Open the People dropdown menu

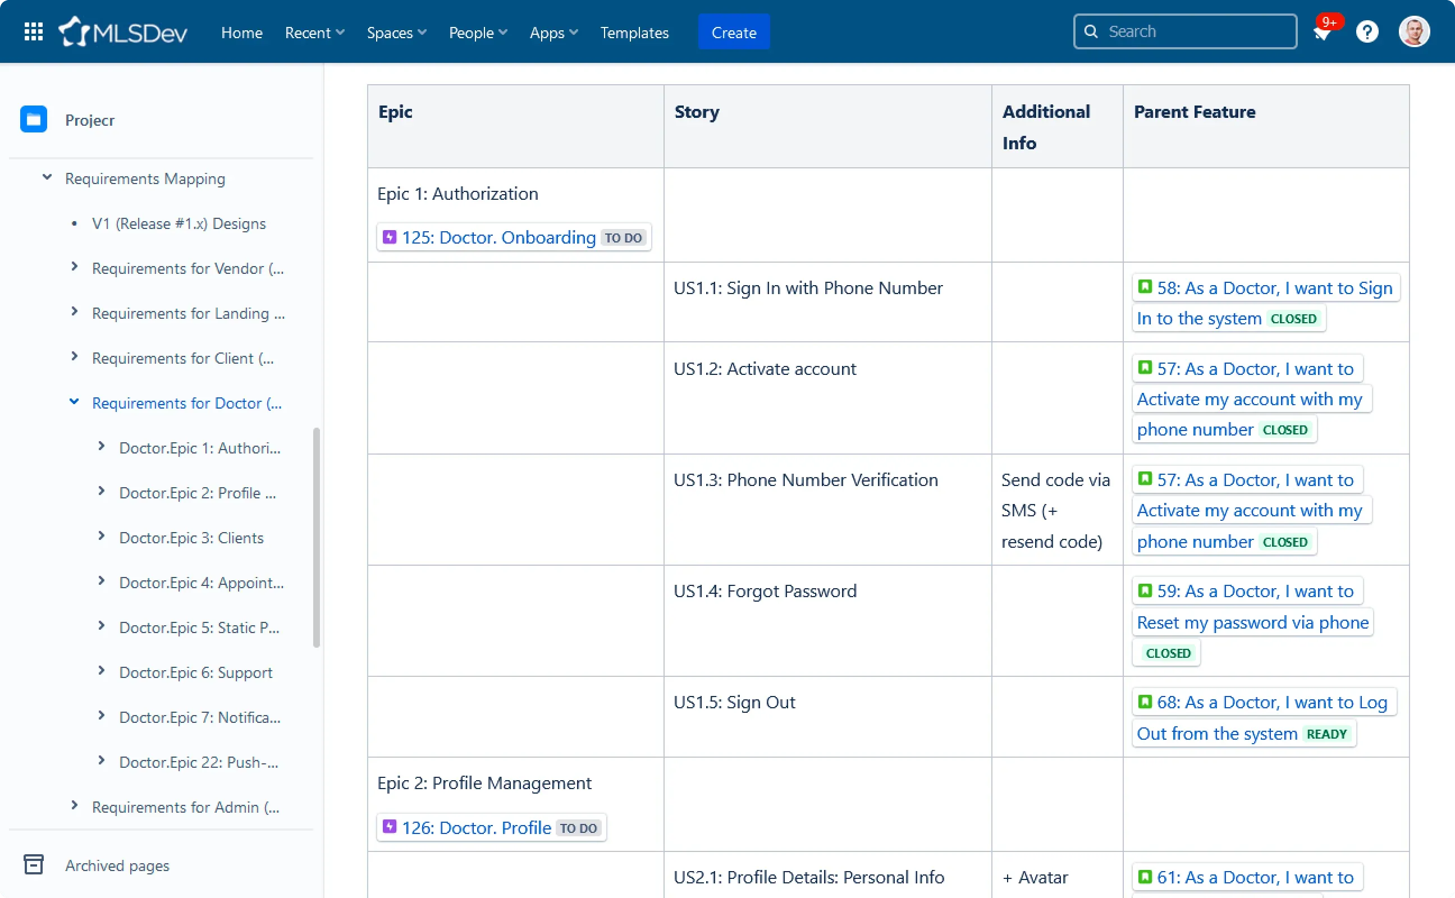[477, 31]
